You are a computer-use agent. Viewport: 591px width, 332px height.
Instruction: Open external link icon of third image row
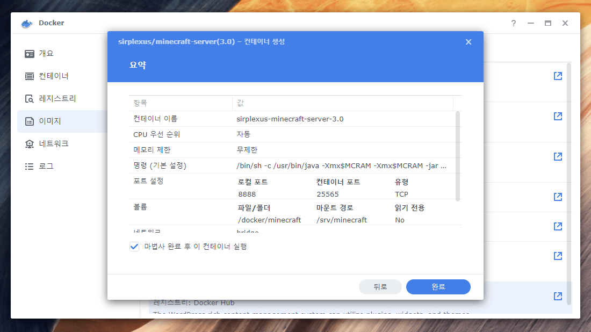(x=558, y=156)
